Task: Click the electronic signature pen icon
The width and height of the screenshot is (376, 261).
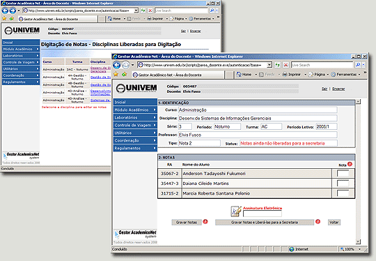Action: click(x=236, y=211)
